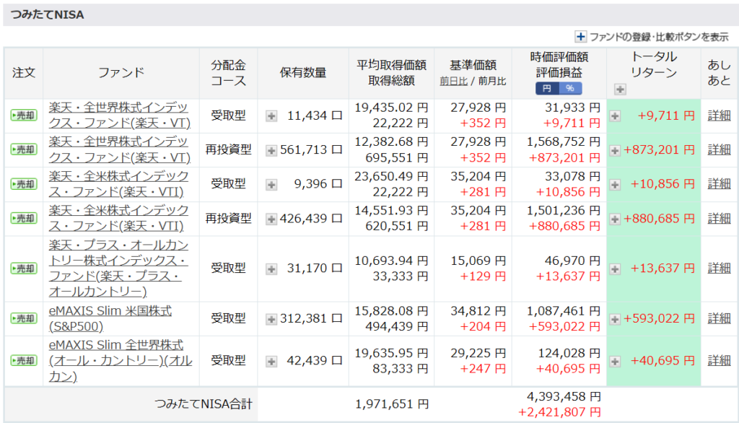Expand total return breakdown for +13,637 円
The height and width of the screenshot is (423, 739).
point(615,269)
